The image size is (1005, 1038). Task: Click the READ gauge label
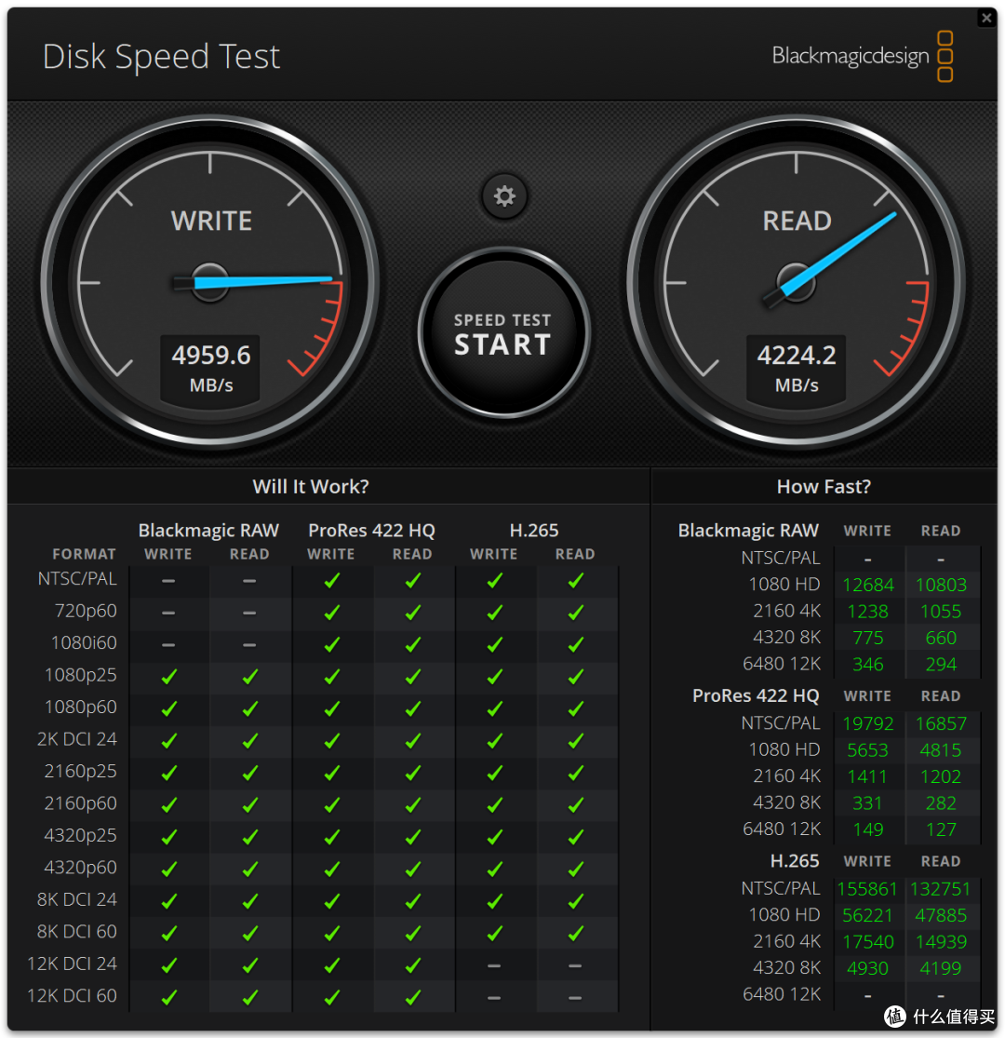[x=797, y=222]
